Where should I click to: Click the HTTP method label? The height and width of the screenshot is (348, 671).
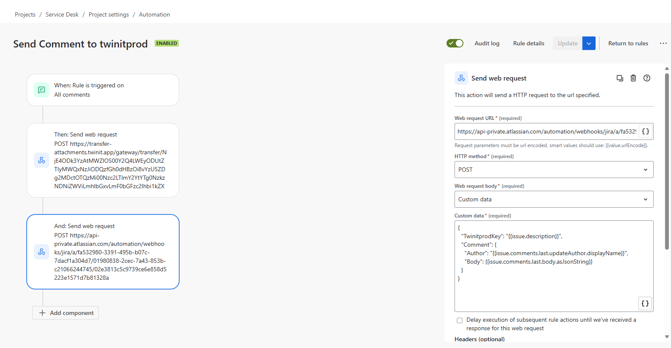[484, 156]
